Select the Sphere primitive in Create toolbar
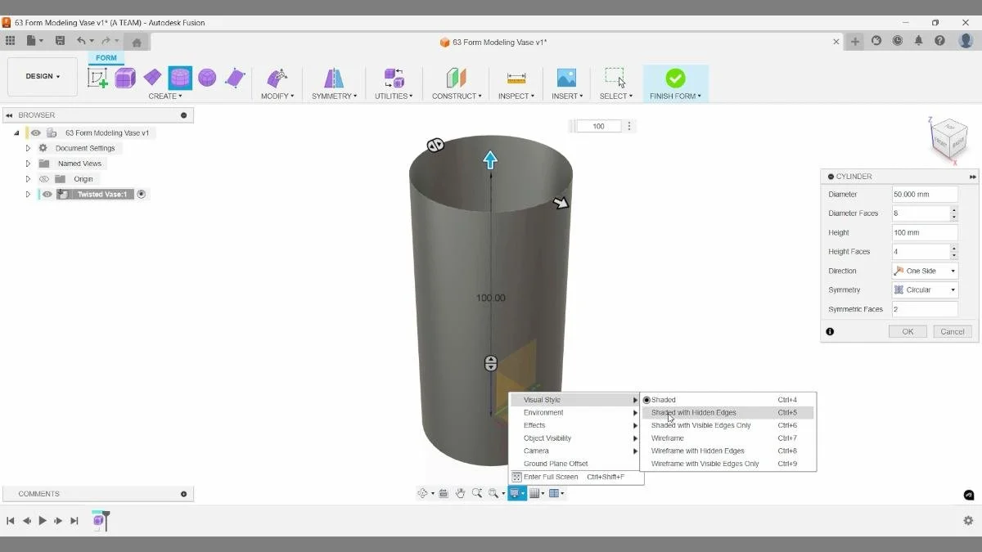Screen dimensions: 982x552 click(207, 78)
